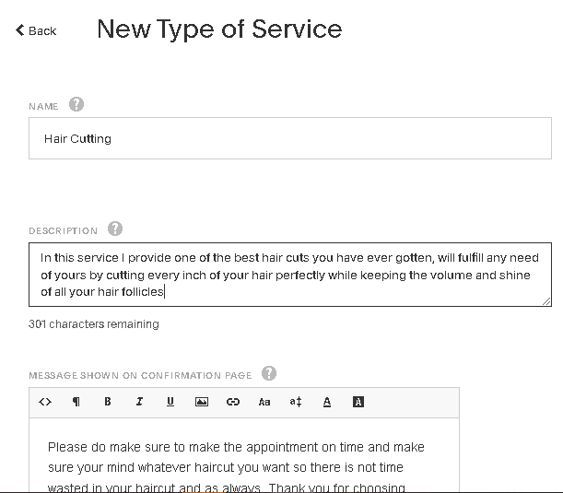Toggle underline formatting

tap(170, 402)
